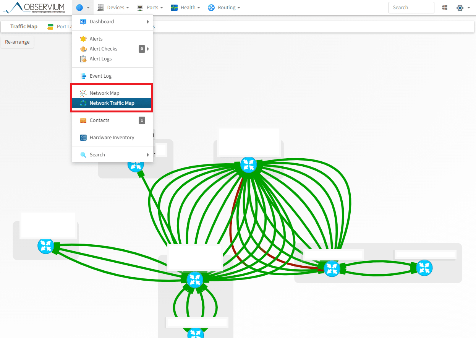This screenshot has width=476, height=338.
Task: Click the Contacts envelope icon
Action: click(83, 120)
